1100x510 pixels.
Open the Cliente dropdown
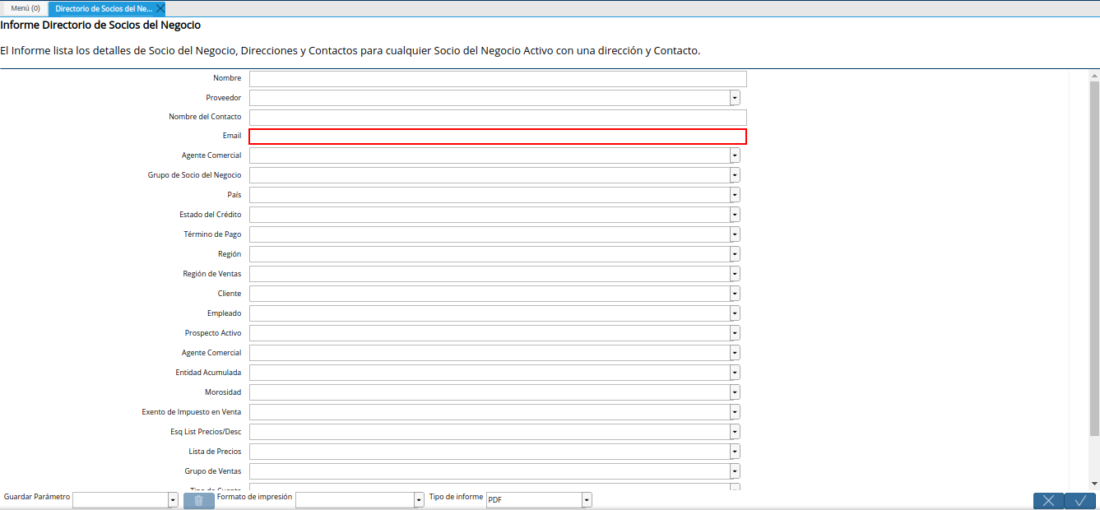point(735,294)
